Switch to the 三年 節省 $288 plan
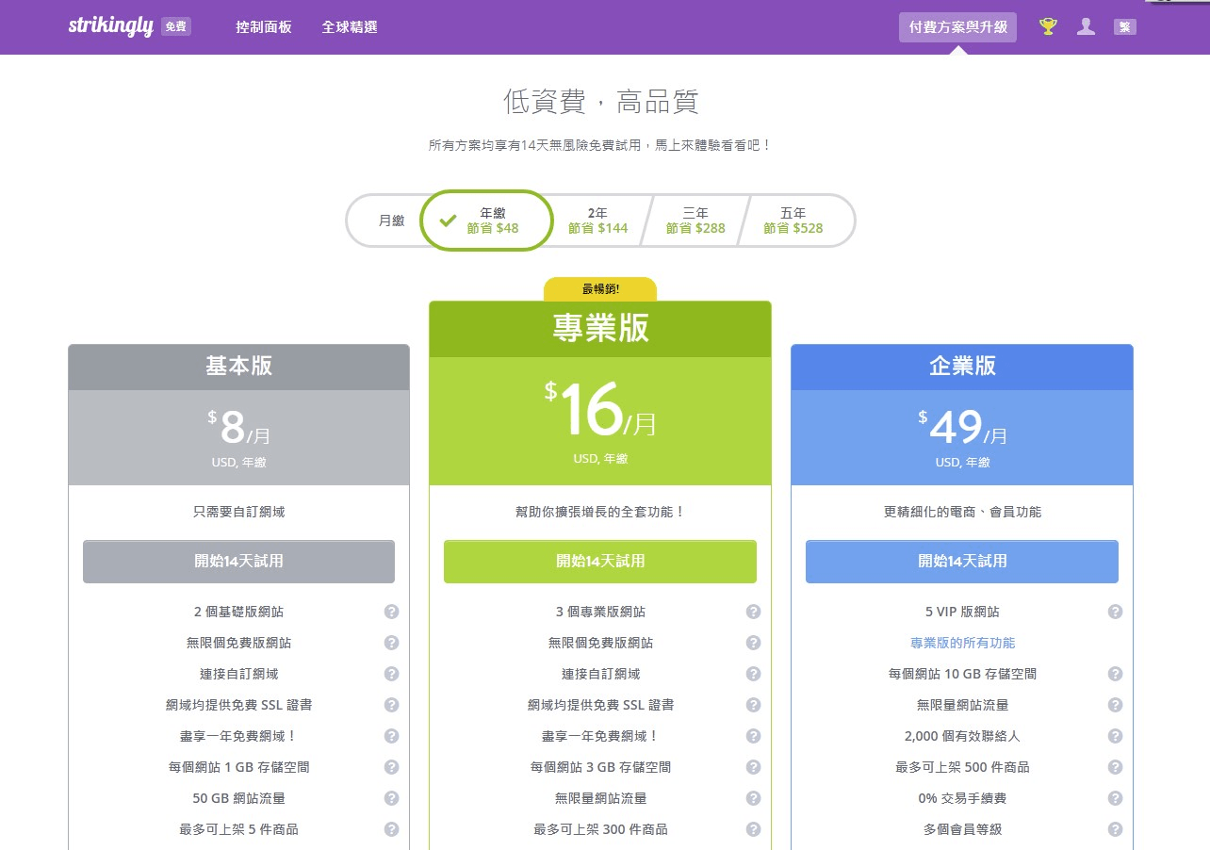Screen dimensions: 1210x850 (695, 220)
